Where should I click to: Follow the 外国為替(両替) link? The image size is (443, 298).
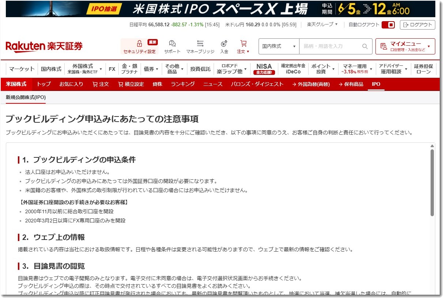311,84
